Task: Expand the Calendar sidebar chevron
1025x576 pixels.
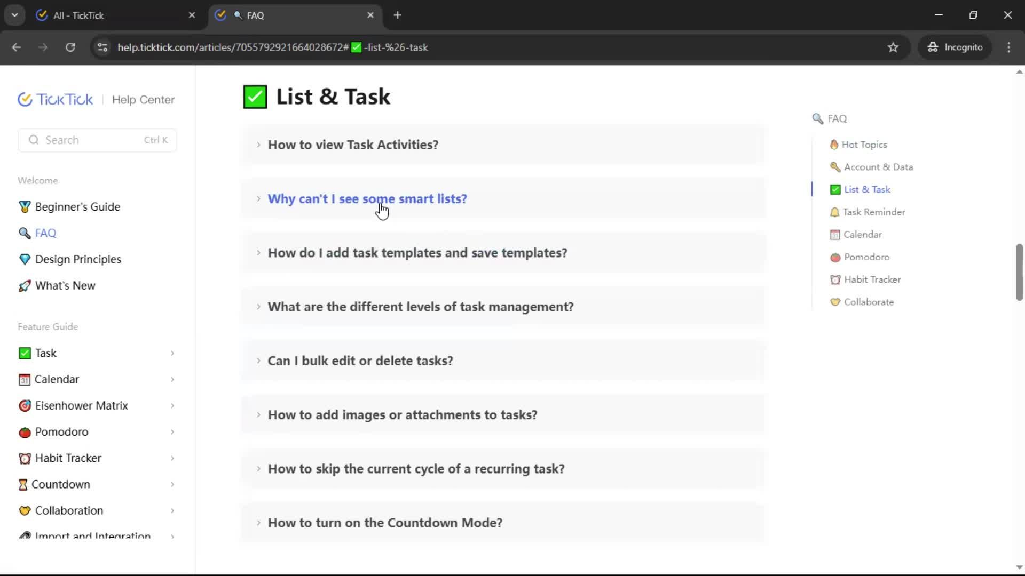Action: [172, 379]
